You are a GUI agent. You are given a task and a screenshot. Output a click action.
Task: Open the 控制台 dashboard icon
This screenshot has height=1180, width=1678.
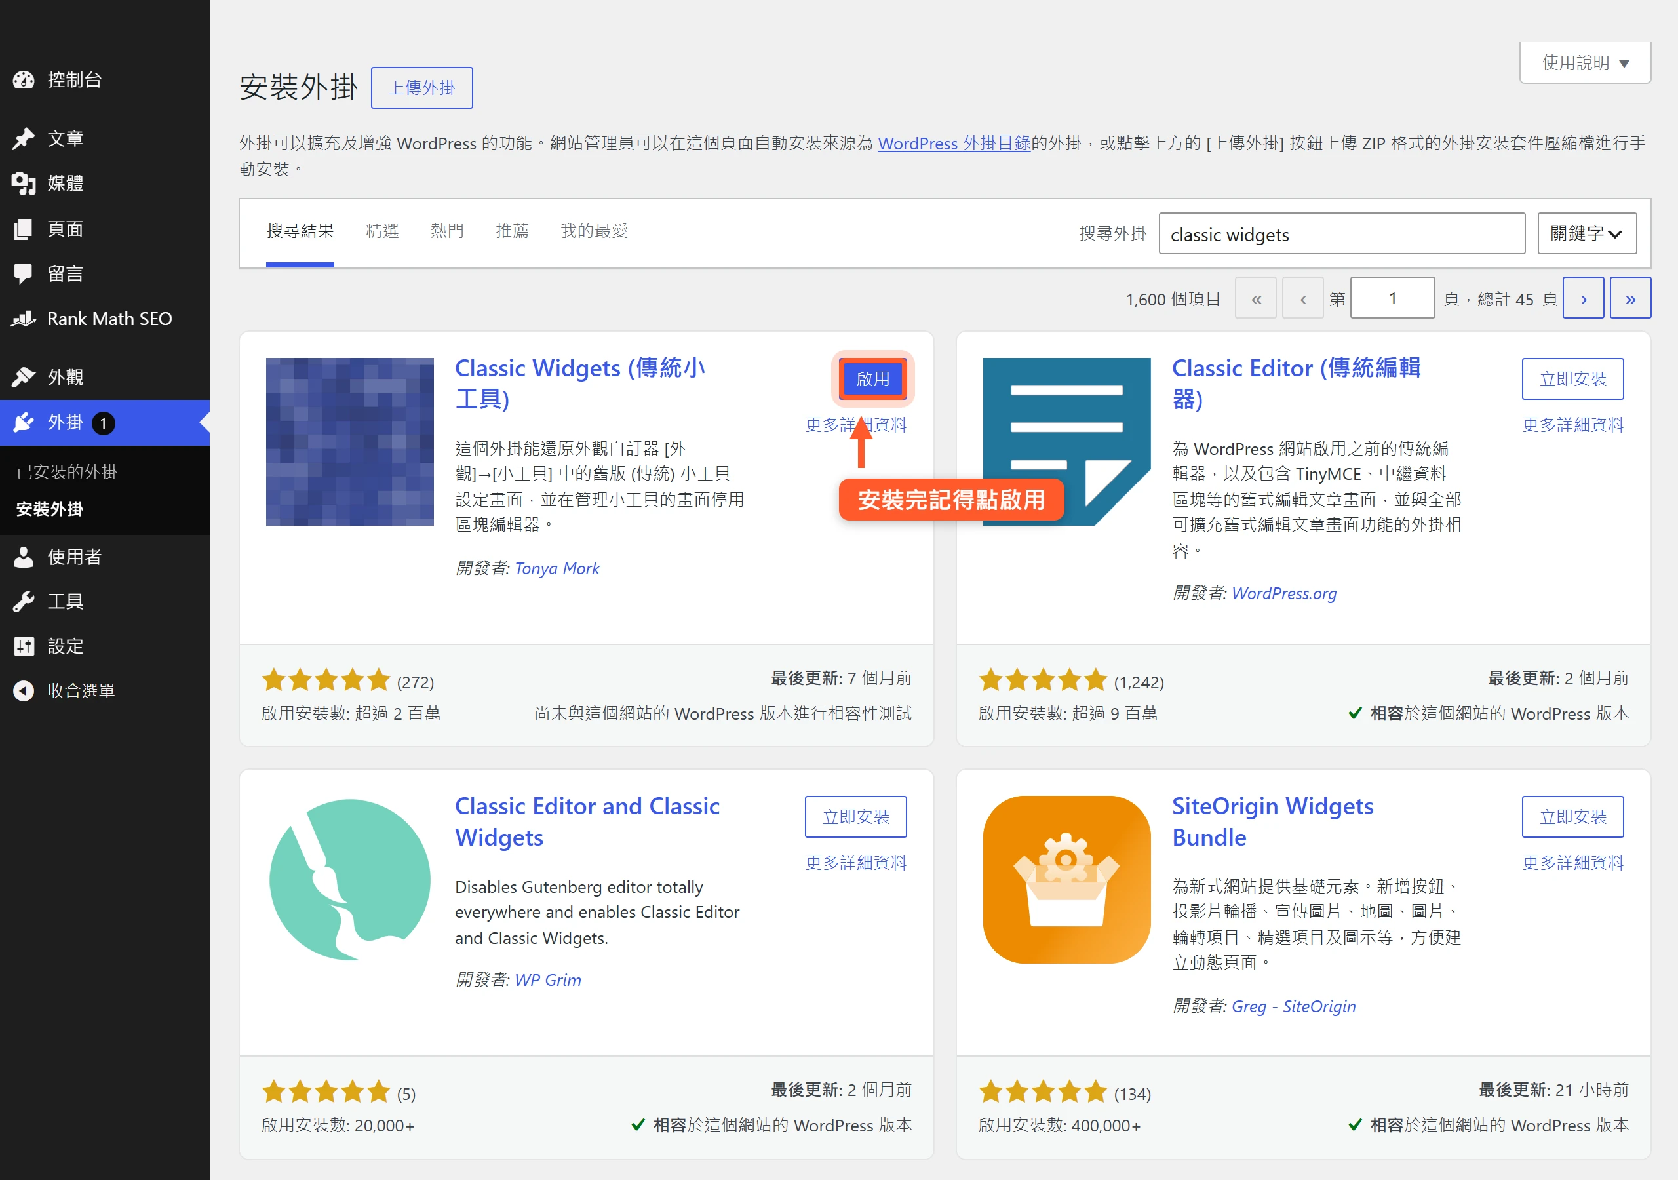pyautogui.click(x=24, y=80)
